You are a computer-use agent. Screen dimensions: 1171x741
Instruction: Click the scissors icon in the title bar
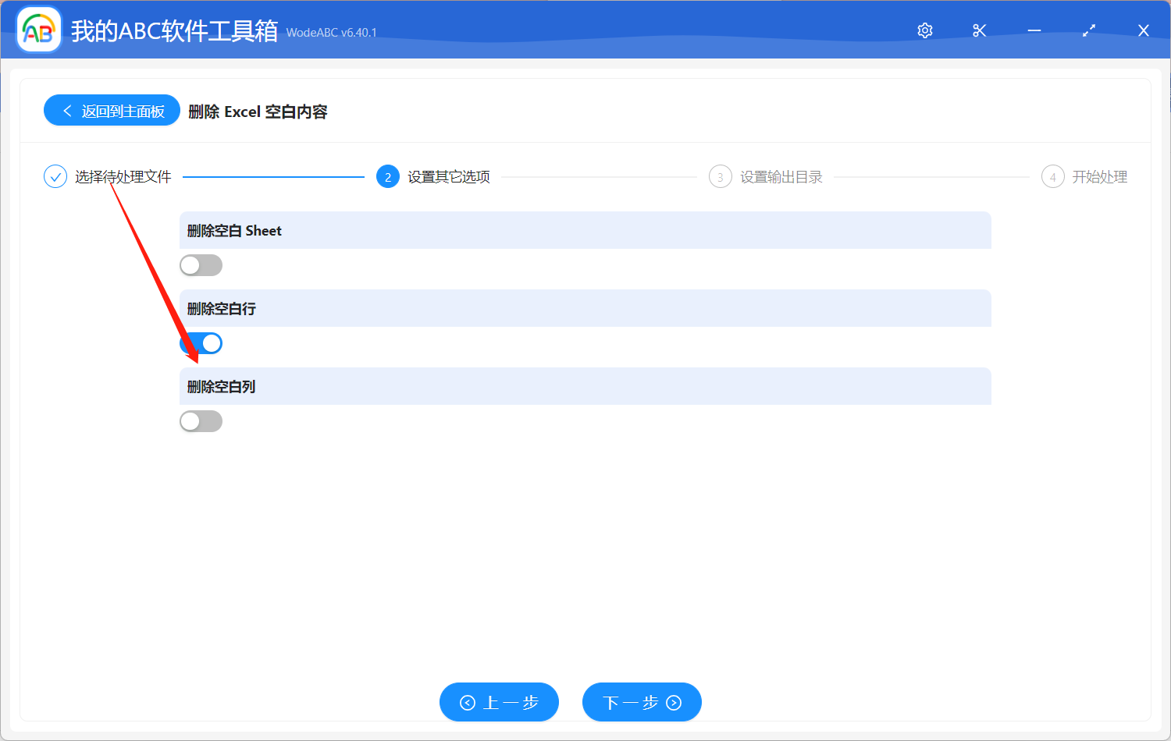tap(979, 30)
